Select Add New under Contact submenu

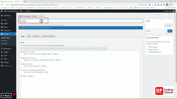click(4, 41)
